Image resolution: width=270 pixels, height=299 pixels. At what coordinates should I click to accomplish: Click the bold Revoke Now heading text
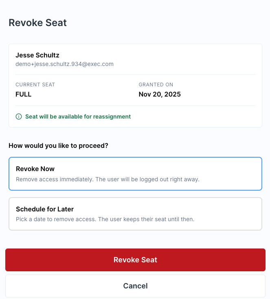(35, 169)
